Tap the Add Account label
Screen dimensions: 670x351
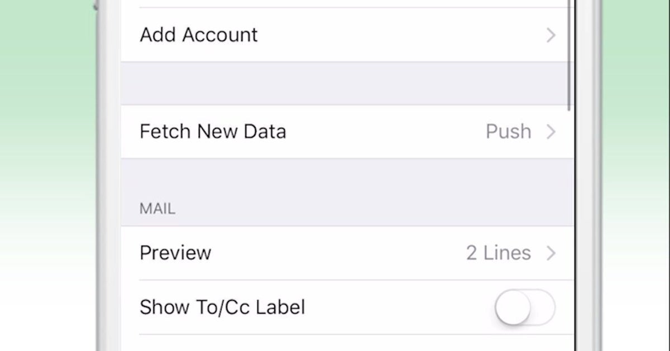click(199, 35)
